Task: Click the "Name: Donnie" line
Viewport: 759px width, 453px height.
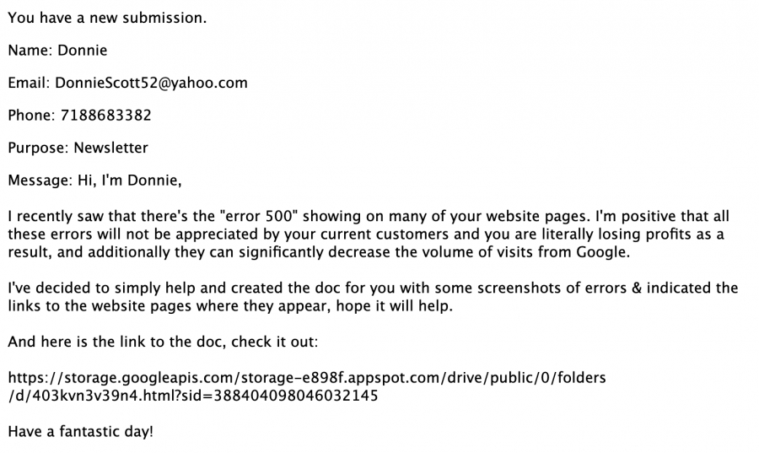Action: click(x=57, y=51)
